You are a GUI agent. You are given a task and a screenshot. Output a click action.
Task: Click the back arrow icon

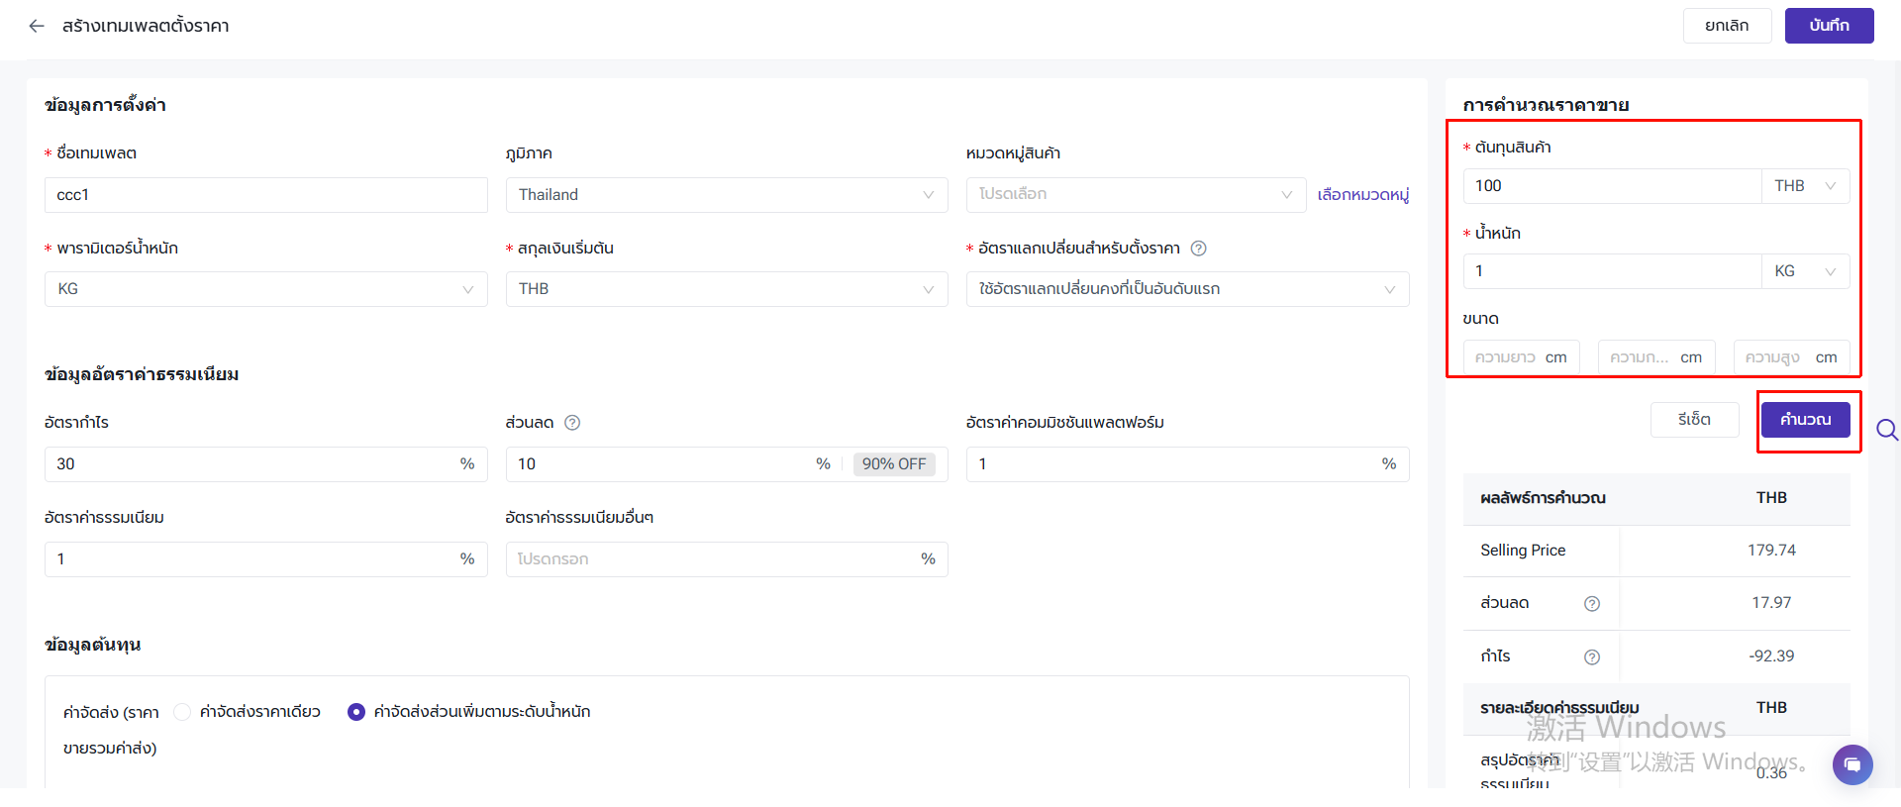pos(37,26)
